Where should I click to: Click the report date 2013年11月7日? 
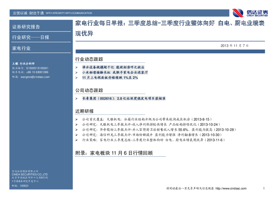click(234, 45)
